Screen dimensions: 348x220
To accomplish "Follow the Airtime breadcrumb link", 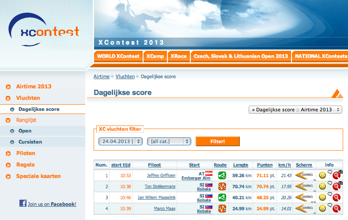I will pos(102,76).
